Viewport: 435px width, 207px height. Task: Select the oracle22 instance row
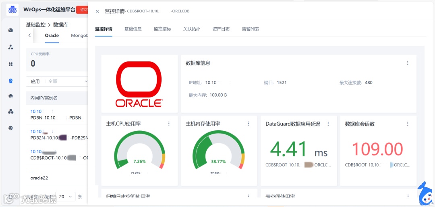point(57,175)
